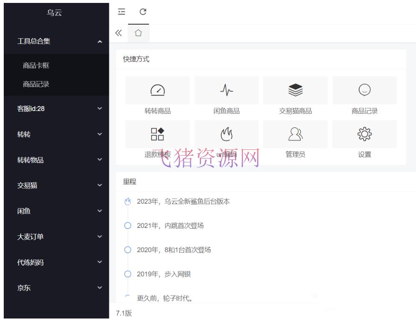Expand the 大麦订单 sidebar chevron
416x321 pixels.
(100, 237)
